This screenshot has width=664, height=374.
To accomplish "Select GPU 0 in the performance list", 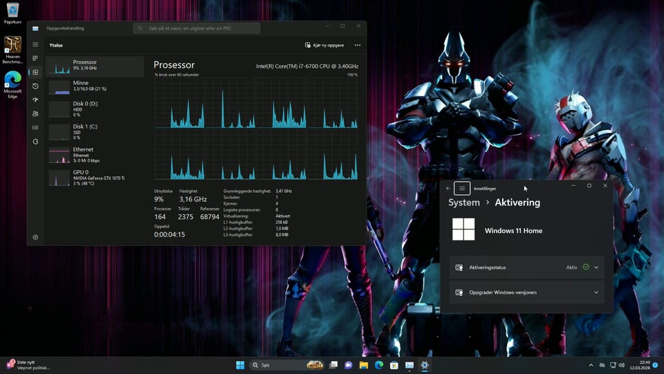I will (94, 178).
